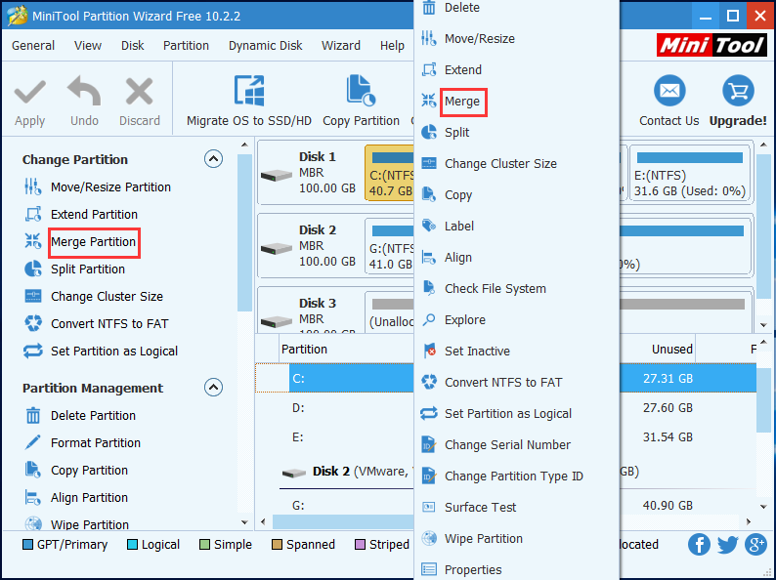Open the Help menu

point(393,46)
